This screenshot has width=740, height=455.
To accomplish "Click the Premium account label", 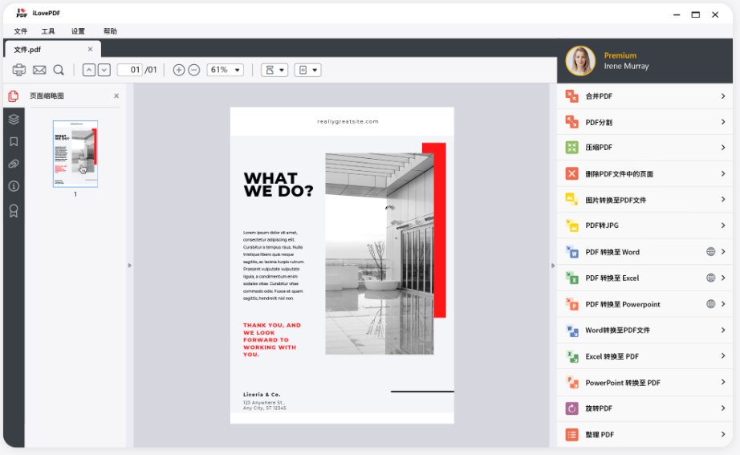I will pos(620,55).
